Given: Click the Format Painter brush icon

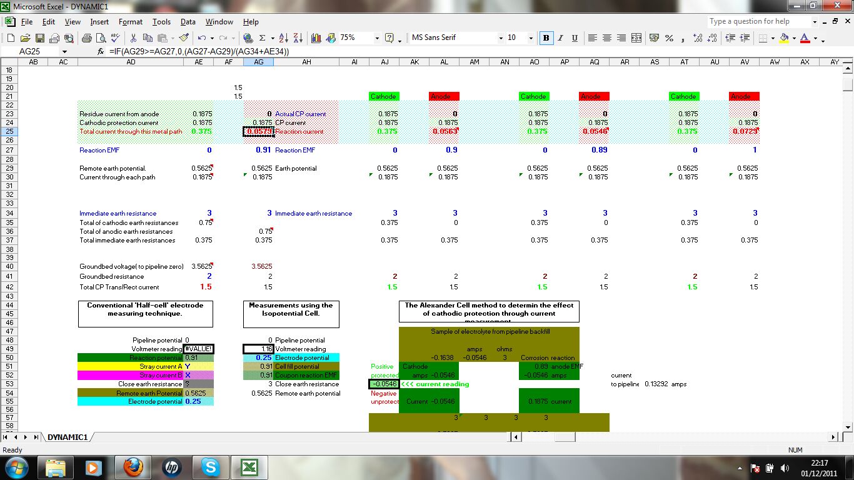Looking at the screenshot, I should (184, 38).
